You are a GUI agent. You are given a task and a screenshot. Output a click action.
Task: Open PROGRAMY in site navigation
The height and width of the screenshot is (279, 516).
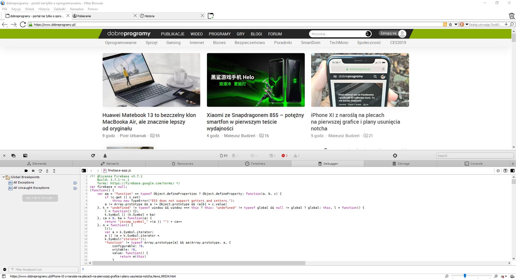220,34
